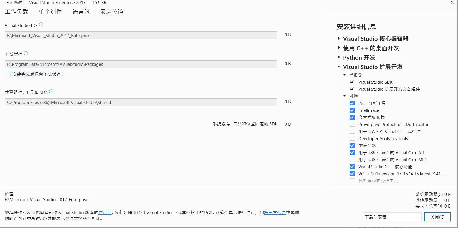The height and width of the screenshot is (228, 458).
Task: Click the info icon beside 共享组件、工具和 SDK
Action: [x=51, y=91]
